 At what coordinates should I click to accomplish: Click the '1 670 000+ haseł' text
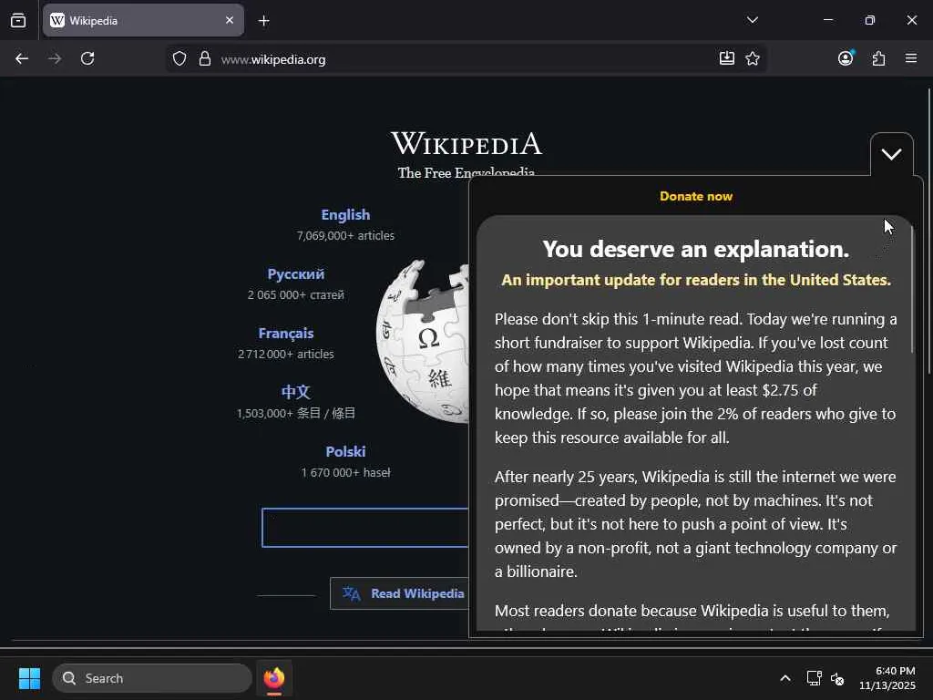[345, 473]
